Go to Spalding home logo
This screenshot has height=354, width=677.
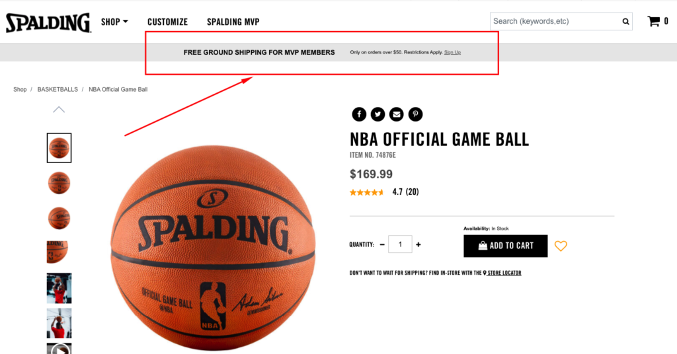click(x=48, y=22)
